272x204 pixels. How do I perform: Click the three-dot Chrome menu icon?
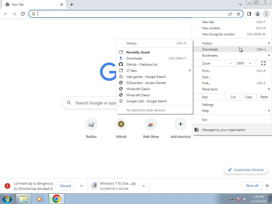point(266,14)
